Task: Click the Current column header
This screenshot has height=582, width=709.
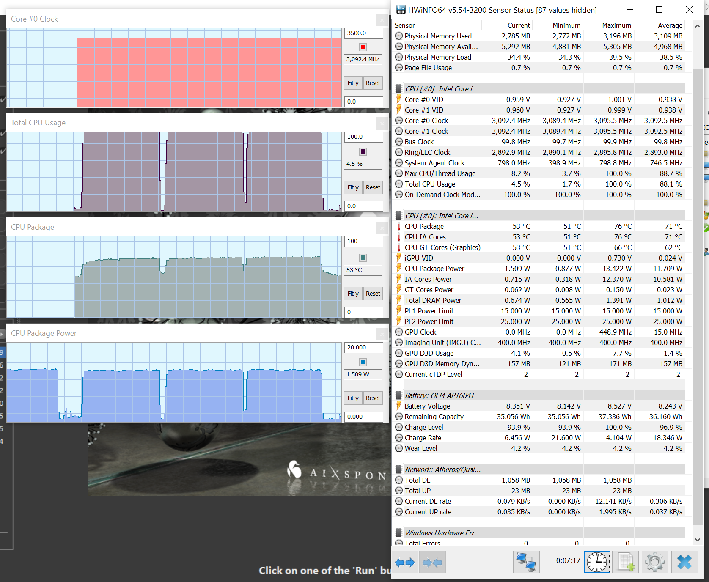Action: click(507, 25)
